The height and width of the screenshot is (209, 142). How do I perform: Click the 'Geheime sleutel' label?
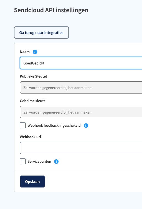click(x=33, y=101)
